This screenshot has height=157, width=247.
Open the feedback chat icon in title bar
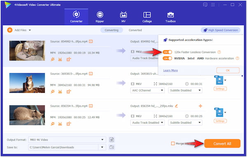click(x=205, y=5)
